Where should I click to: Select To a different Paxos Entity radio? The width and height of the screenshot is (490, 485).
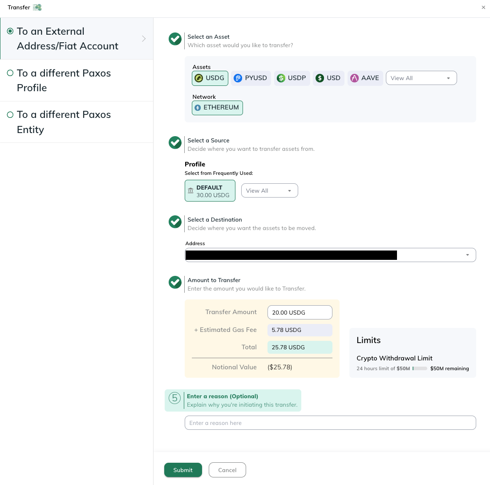coord(10,115)
